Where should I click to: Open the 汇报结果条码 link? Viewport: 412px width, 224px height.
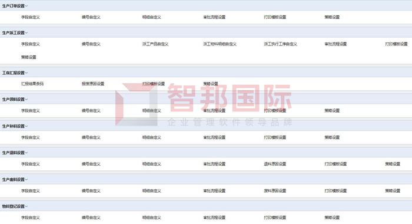coord(32,84)
